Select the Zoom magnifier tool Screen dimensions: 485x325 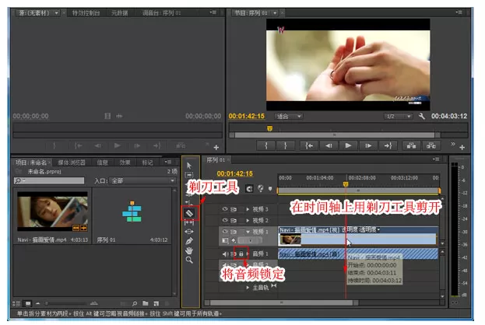click(x=189, y=260)
